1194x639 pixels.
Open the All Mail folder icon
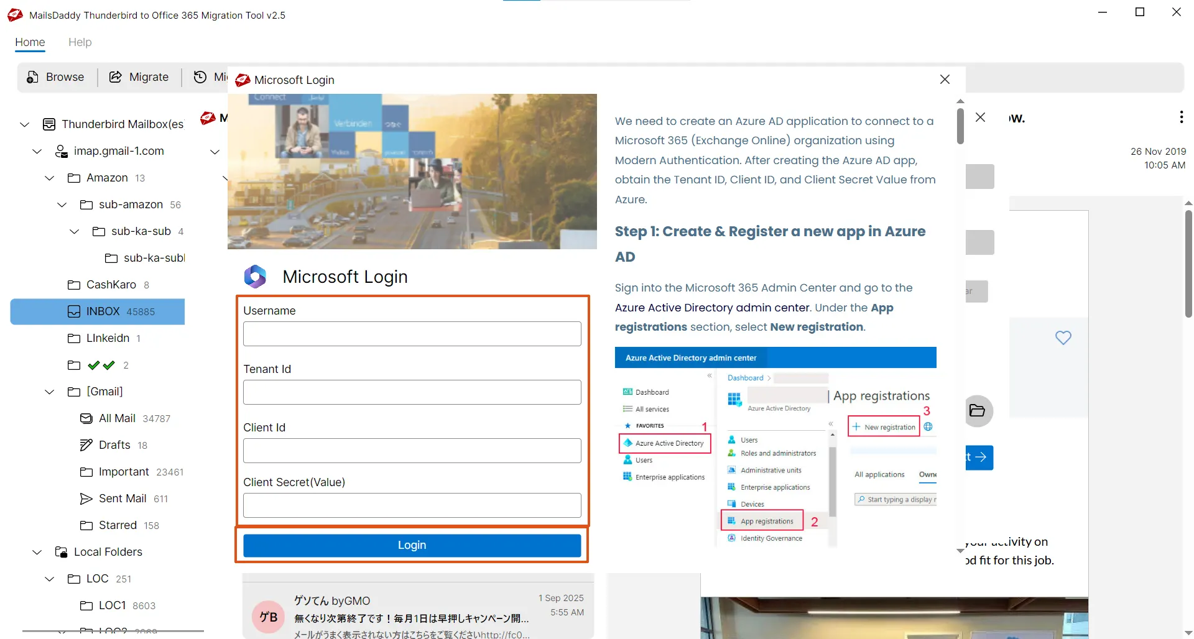[86, 418]
